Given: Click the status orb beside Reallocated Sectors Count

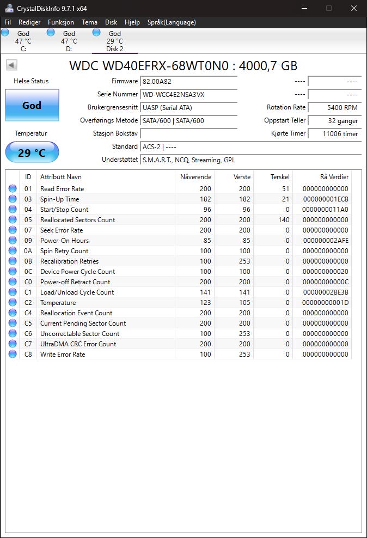Looking at the screenshot, I should coord(13,220).
